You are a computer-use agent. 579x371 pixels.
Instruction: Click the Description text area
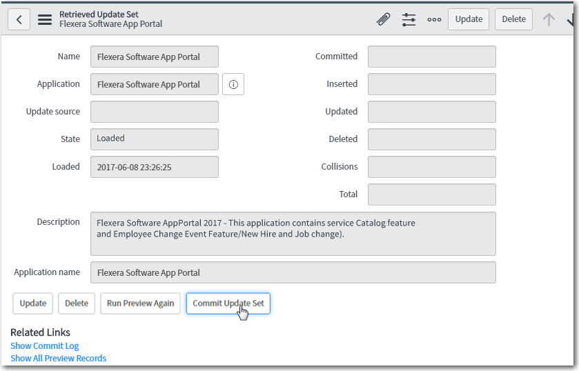click(x=293, y=233)
